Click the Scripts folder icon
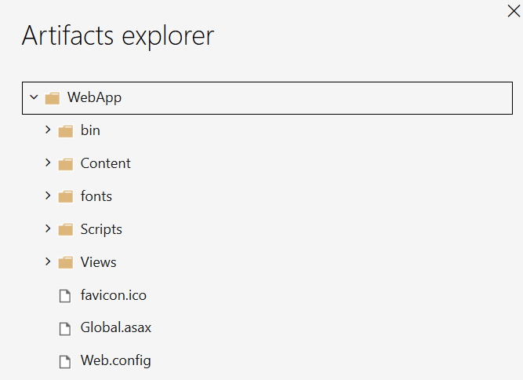The width and height of the screenshot is (523, 380). tap(66, 230)
